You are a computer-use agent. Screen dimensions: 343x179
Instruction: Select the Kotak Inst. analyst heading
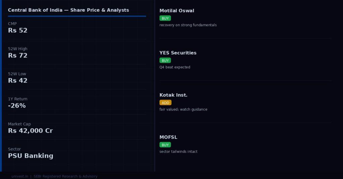pos(173,95)
